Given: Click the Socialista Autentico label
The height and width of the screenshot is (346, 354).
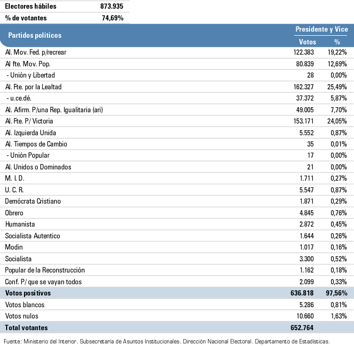Looking at the screenshot, I should [33, 236].
